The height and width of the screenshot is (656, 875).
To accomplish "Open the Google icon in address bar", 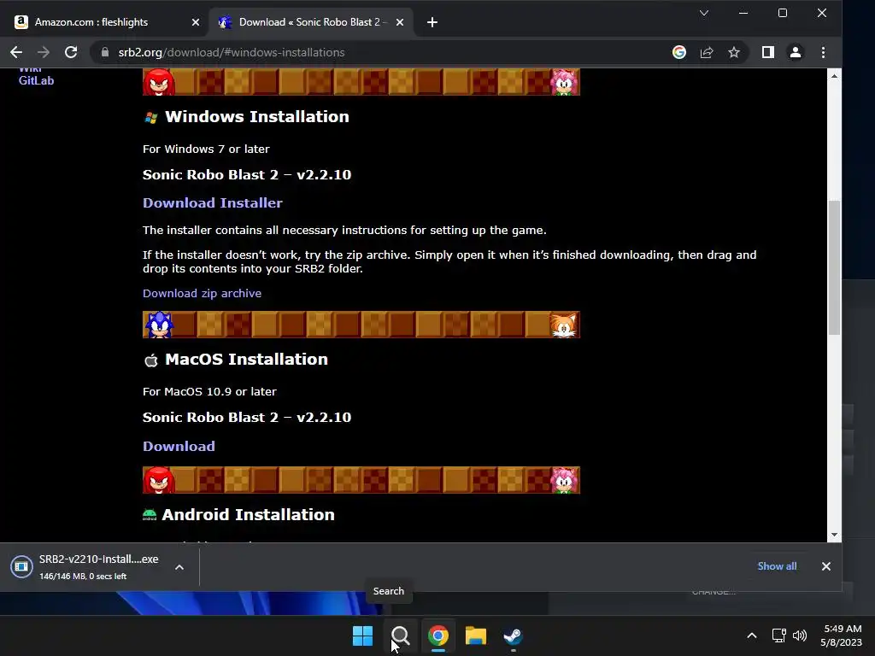I will click(679, 52).
